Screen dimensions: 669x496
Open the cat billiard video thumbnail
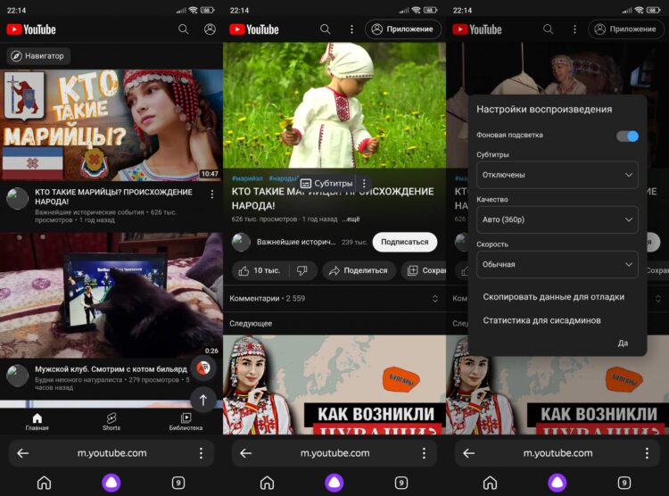point(111,295)
